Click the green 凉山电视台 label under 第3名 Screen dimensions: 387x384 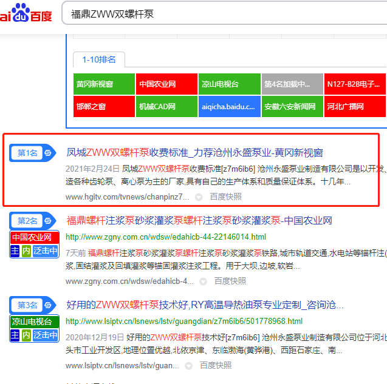click(x=34, y=322)
